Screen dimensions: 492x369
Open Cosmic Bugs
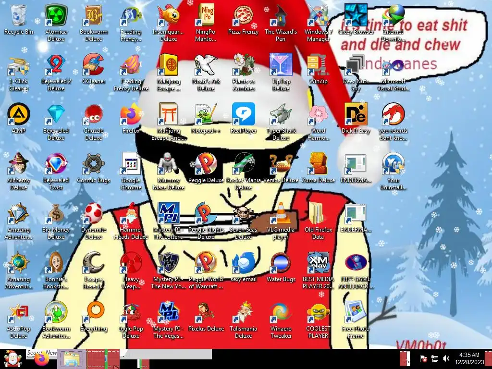tap(94, 168)
